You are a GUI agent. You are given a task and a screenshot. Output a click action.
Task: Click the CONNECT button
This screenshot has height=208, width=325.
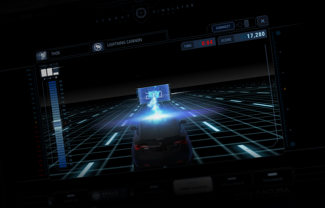click(x=223, y=27)
